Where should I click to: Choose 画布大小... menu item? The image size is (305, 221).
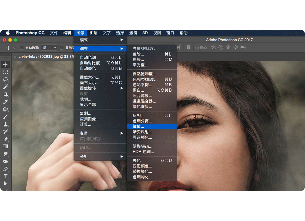point(100,83)
